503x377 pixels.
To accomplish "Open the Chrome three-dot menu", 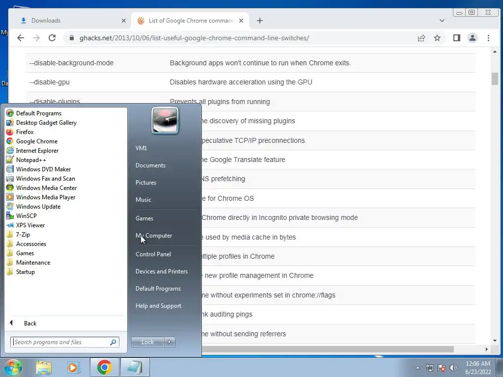I will tap(488, 38).
